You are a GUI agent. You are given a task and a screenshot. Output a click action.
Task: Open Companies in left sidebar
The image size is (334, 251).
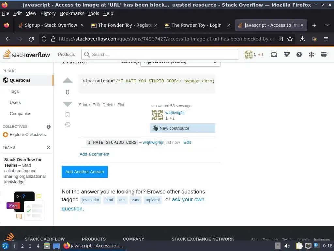(x=21, y=113)
